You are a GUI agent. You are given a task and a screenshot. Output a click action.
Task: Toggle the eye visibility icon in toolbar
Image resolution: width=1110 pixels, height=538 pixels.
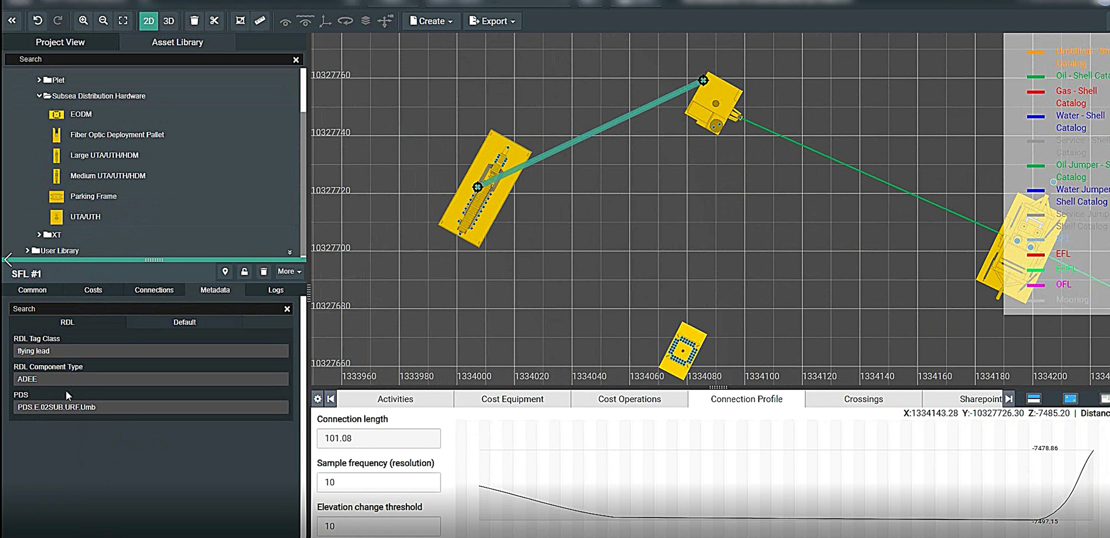[285, 22]
